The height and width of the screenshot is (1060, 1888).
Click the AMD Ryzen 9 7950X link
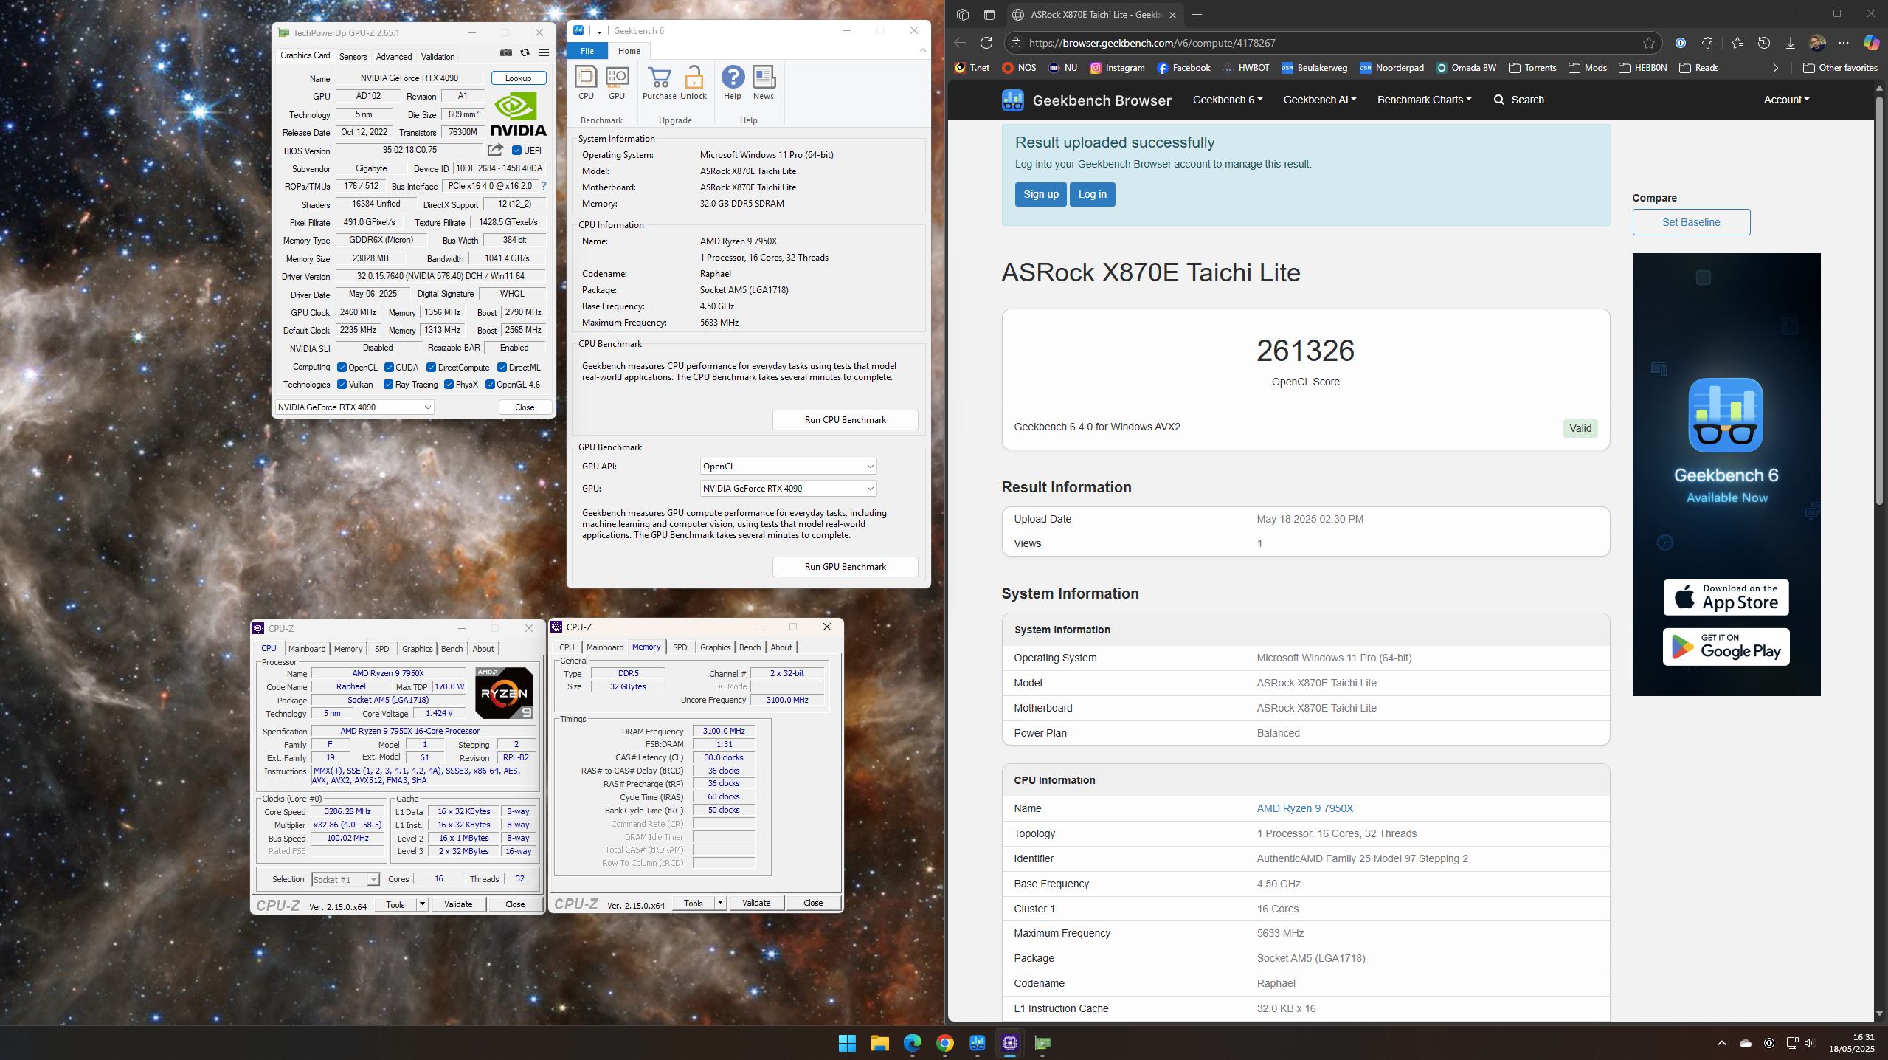[x=1304, y=808]
